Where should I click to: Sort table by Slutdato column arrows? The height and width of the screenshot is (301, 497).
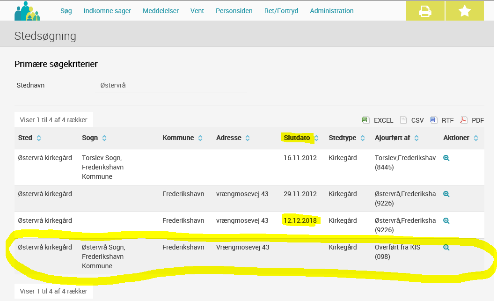(316, 138)
